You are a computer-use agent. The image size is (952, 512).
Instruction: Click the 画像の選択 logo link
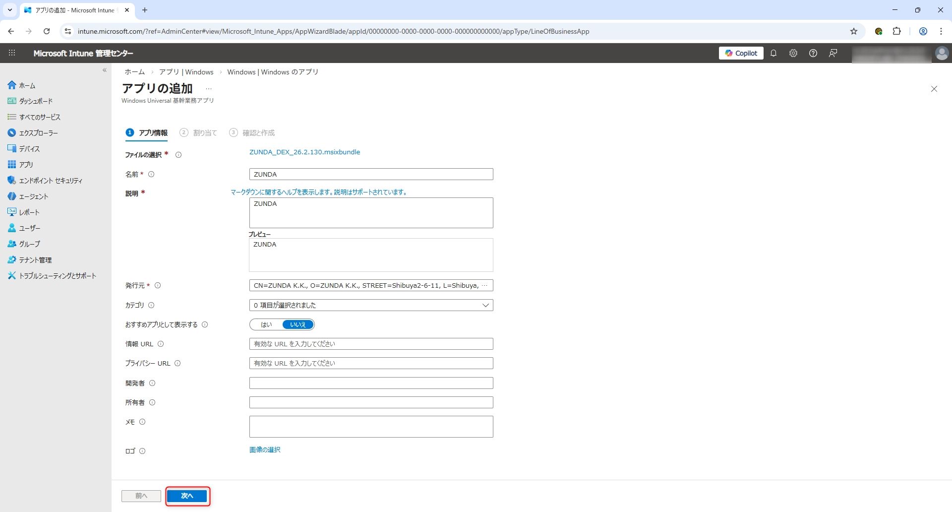(265, 450)
